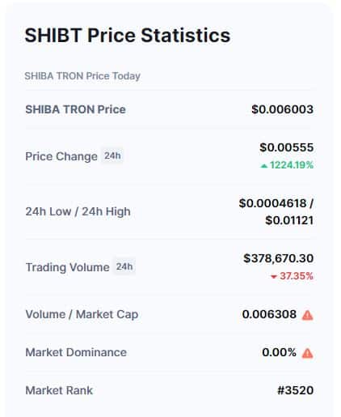Select the SHIBA TRON Price label
Viewport: 341px width, 417px height.
coord(76,109)
